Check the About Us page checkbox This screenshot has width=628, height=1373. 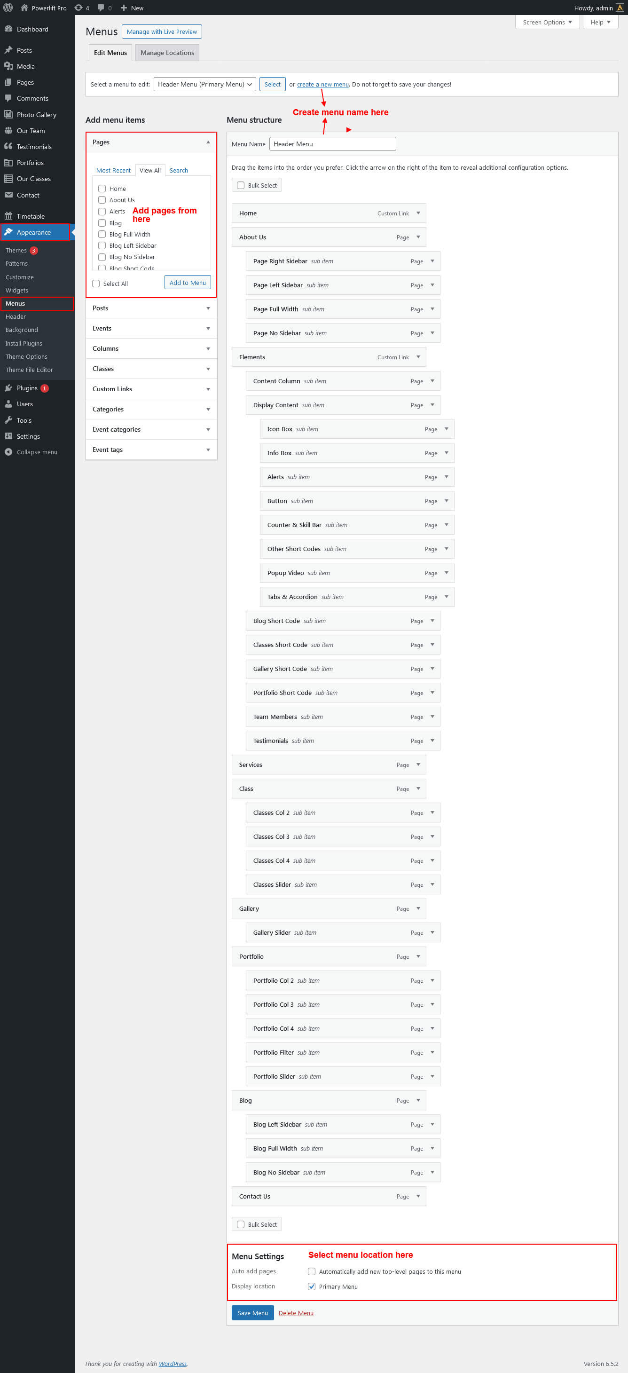point(102,200)
